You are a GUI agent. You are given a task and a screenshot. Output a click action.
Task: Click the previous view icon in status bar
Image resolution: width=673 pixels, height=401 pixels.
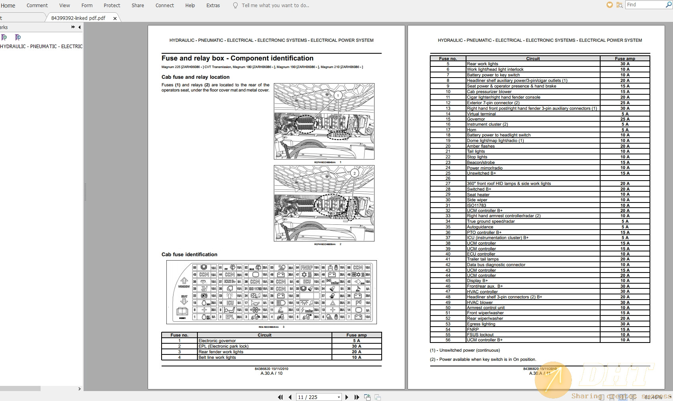coord(367,397)
